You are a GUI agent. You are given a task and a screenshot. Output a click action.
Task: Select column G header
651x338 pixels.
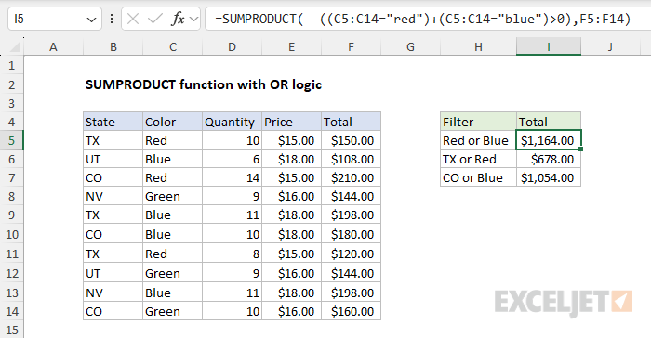[411, 46]
